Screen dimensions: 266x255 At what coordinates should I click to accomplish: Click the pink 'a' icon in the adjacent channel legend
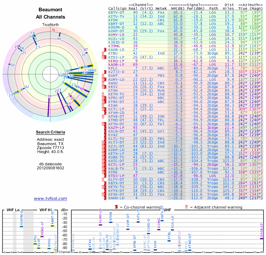coord(187,207)
